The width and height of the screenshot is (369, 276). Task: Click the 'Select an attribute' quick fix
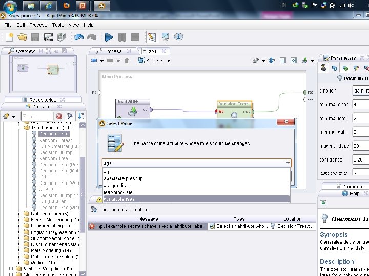238,226
